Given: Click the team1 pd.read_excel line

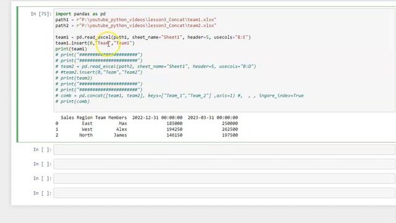Looking at the screenshot, I should pyautogui.click(x=153, y=37).
